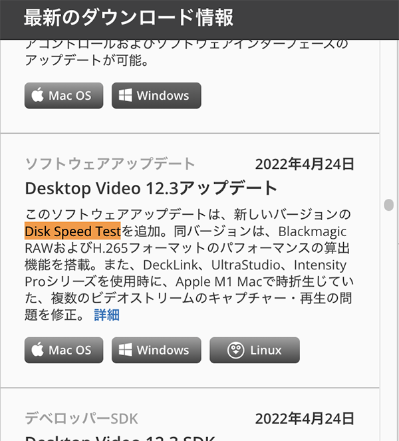Open the Desktop Video 12.3アップデート title

151,188
